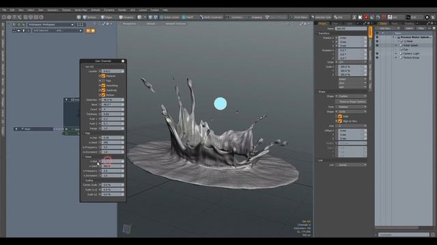Image resolution: width=437 pixels, height=245 pixels.
Task: Click the view cube at viewport bottom-left
Action: point(126,229)
